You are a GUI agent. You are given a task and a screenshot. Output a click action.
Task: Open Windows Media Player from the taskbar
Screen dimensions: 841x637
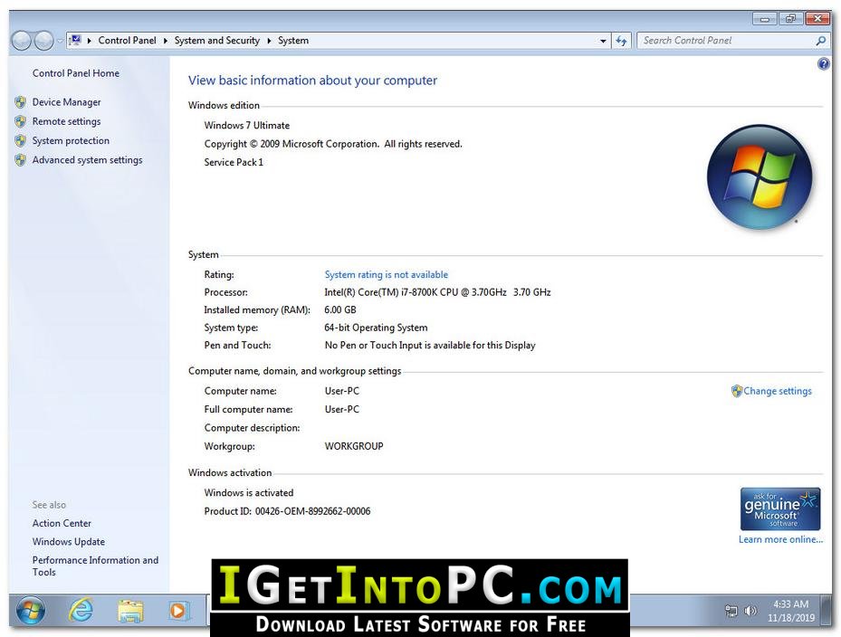178,612
